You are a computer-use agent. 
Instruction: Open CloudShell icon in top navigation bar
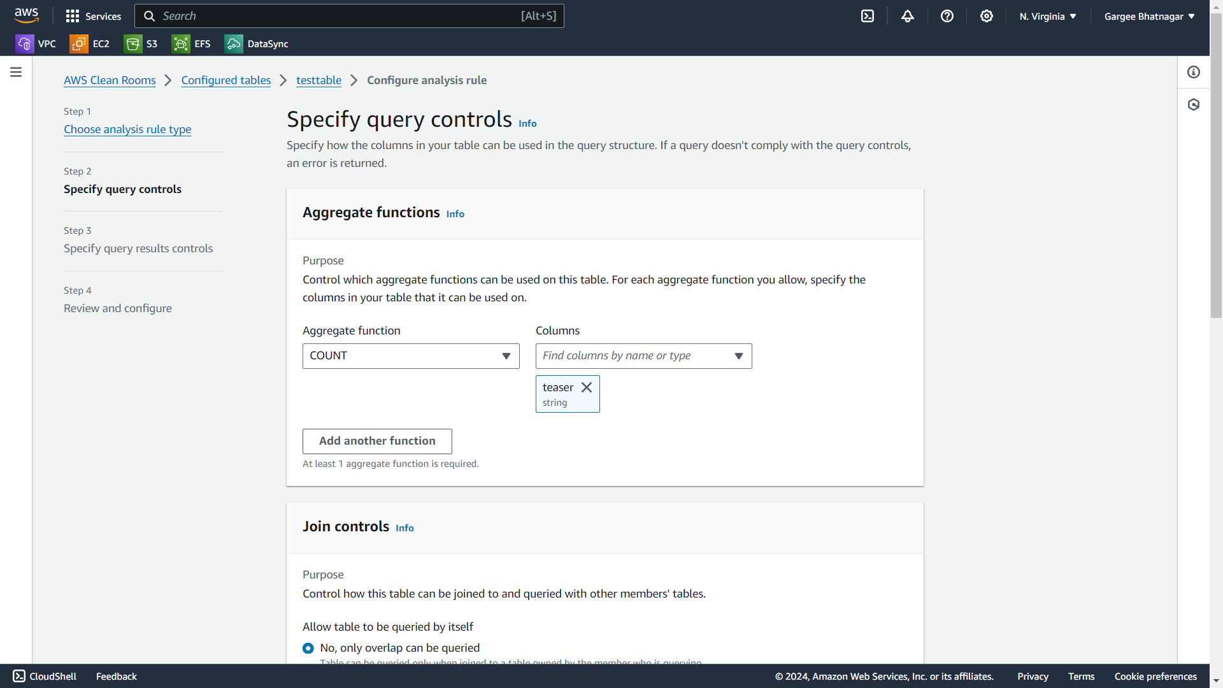click(x=868, y=16)
